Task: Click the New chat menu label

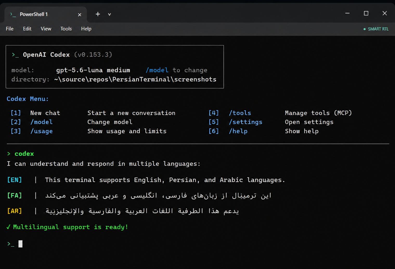Action: point(45,113)
